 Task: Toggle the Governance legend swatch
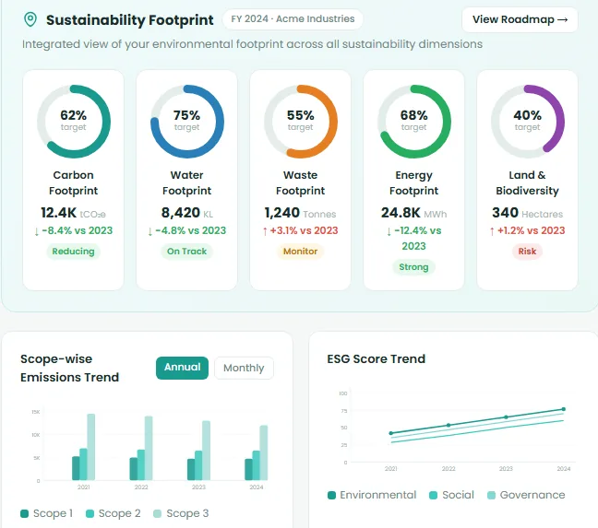coord(492,495)
